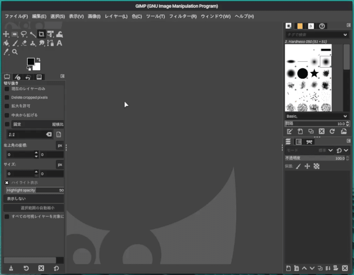This screenshot has width=354, height=275.
Task: Toggle portrait orientation for fixed aspect
Action: click(x=59, y=135)
